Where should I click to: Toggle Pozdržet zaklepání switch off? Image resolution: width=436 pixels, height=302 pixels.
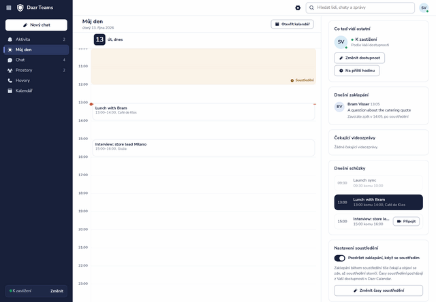[339, 258]
